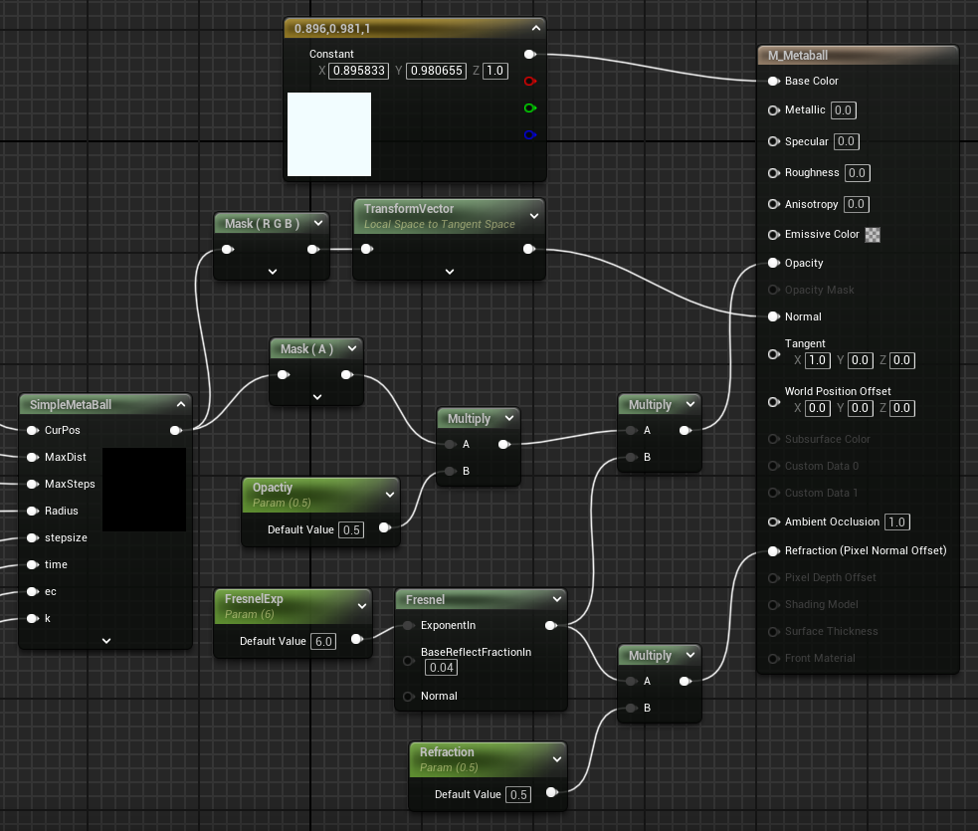Click the Normal input pin on M_Metaball
The height and width of the screenshot is (831, 978).
[x=773, y=316]
